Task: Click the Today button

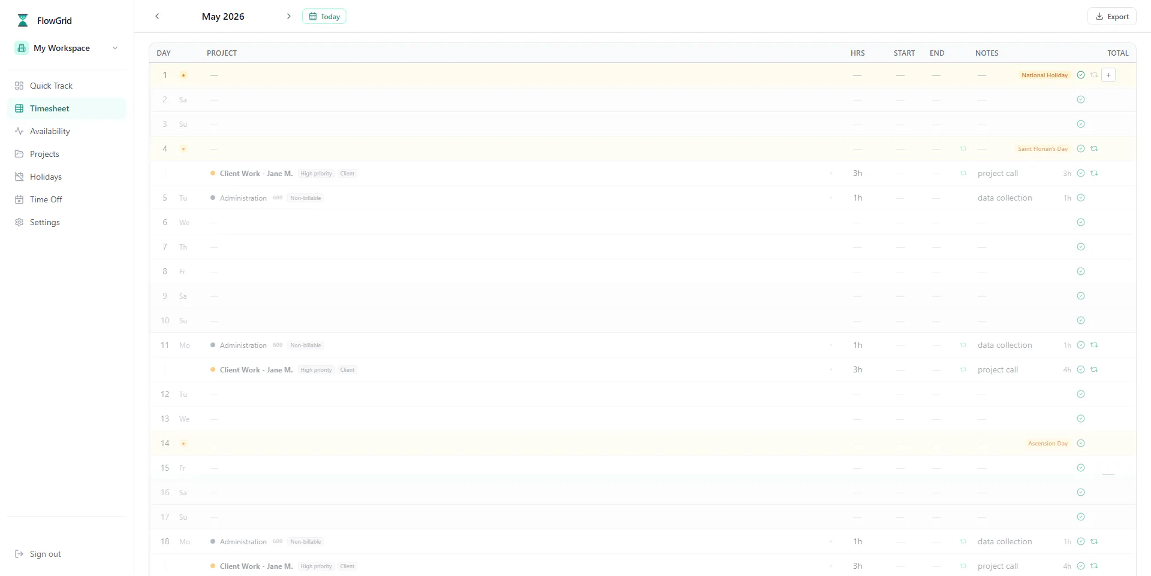Action: 324,16
